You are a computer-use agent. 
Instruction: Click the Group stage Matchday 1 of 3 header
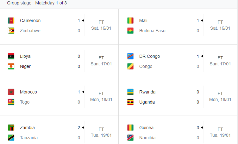pyautogui.click(x=37, y=3)
